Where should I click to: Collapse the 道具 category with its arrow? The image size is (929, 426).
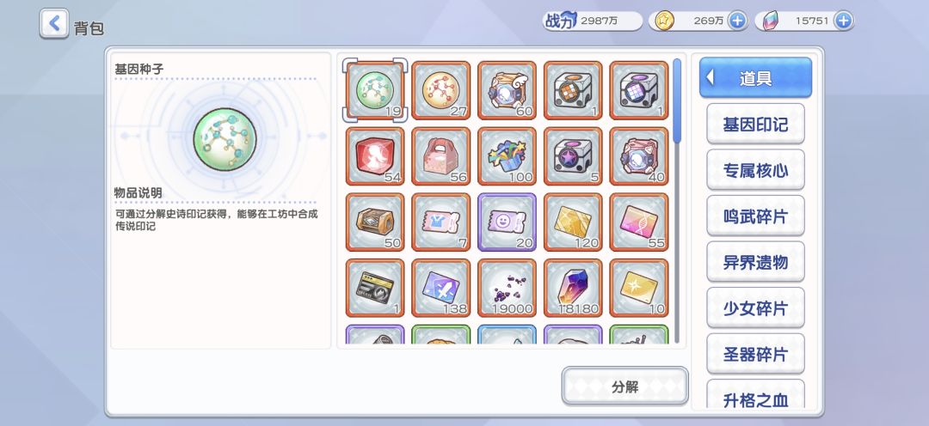(x=711, y=77)
